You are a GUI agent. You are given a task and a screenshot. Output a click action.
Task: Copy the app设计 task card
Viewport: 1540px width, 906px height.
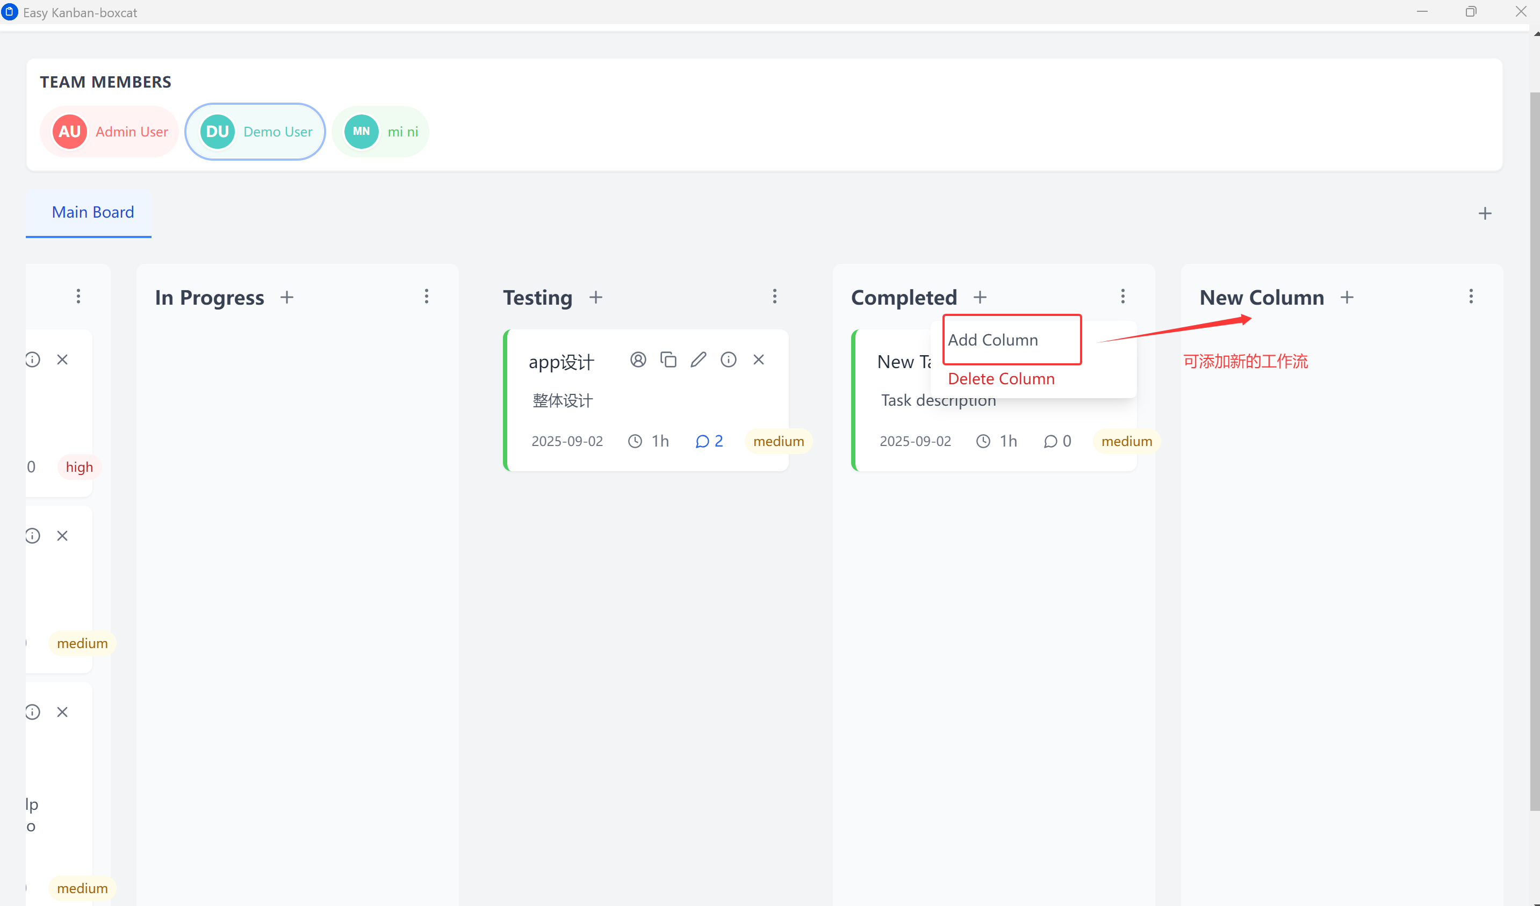(668, 359)
